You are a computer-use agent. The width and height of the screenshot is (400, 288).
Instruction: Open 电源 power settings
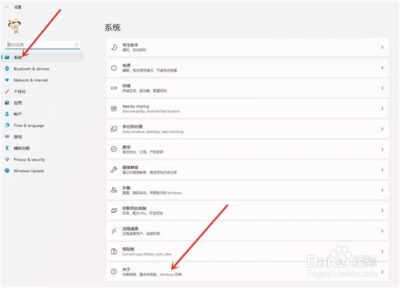[x=247, y=67]
